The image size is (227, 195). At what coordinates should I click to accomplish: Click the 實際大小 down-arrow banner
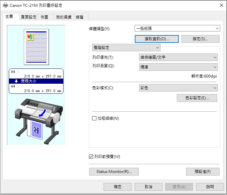click(x=36, y=81)
